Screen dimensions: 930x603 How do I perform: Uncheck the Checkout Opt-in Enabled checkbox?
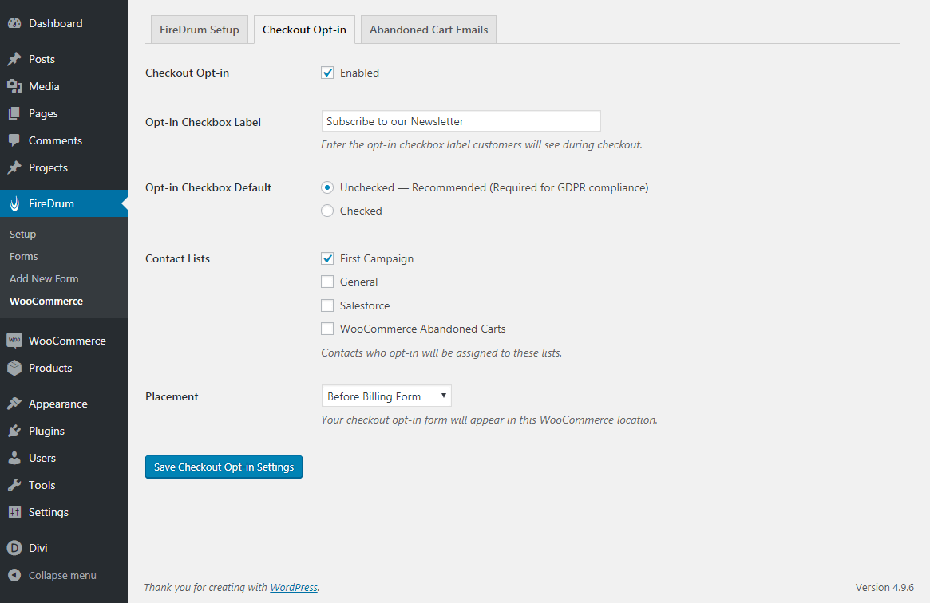coord(327,73)
